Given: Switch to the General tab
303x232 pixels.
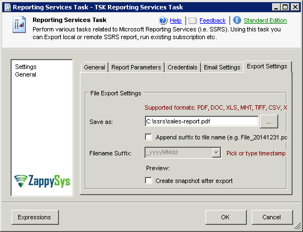Looking at the screenshot, I should 95,67.
